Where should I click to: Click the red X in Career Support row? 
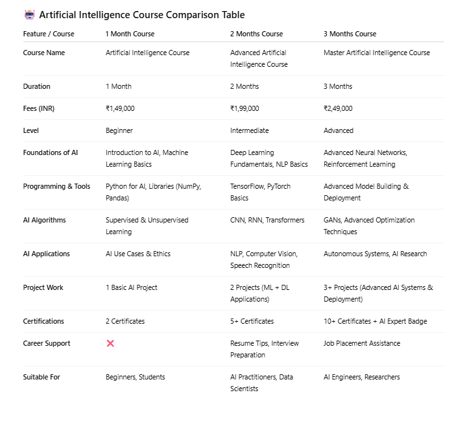coord(110,343)
